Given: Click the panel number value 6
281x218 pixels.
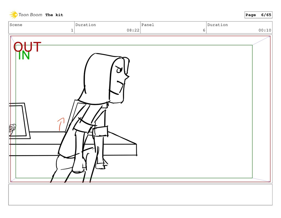Looking at the screenshot, I should tap(204, 30).
